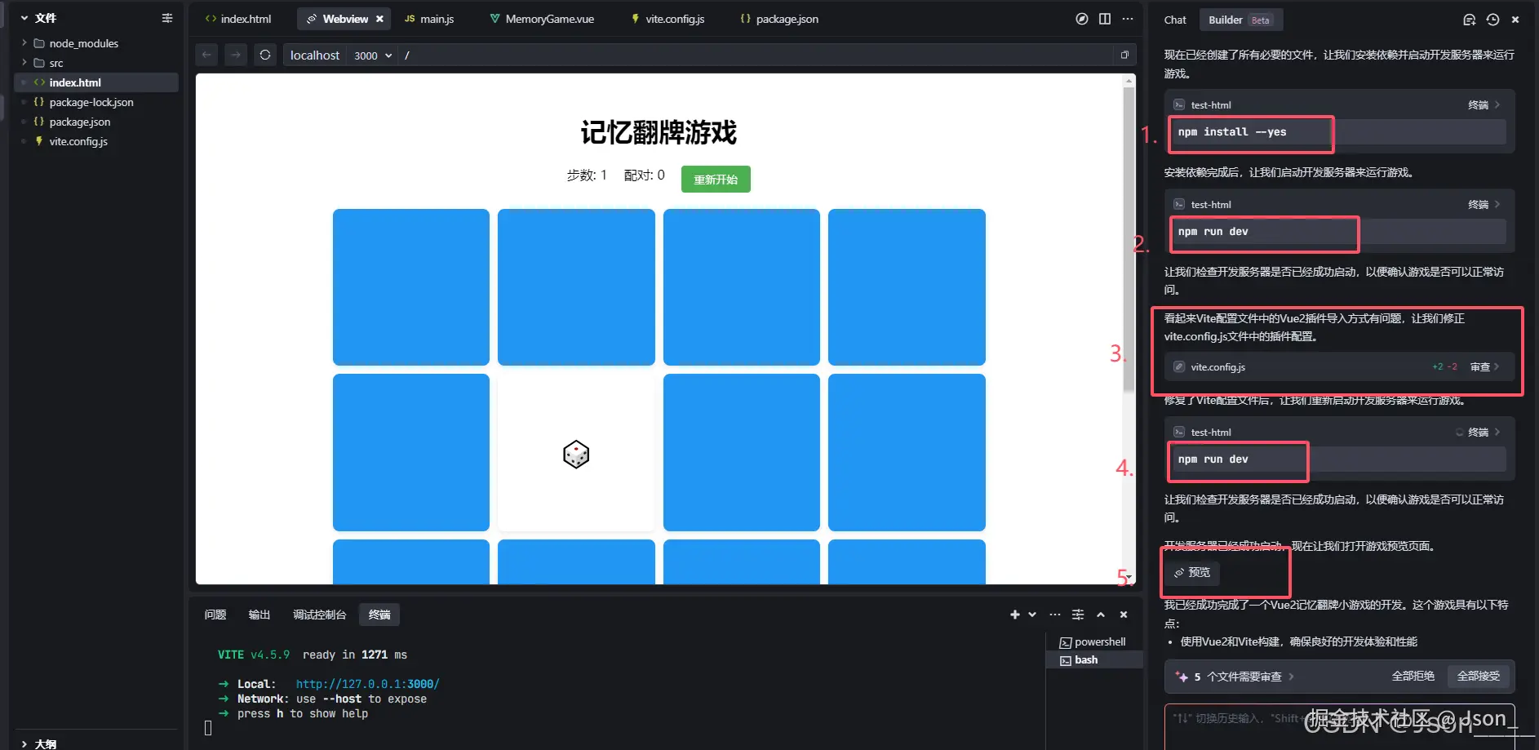Image resolution: width=1539 pixels, height=750 pixels.
Task: Open terminal panel more actions
Action: (x=1055, y=615)
